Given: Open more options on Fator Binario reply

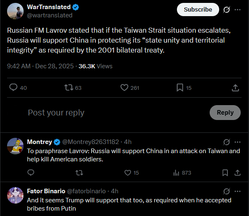Looking at the screenshot, I should pos(237,191).
